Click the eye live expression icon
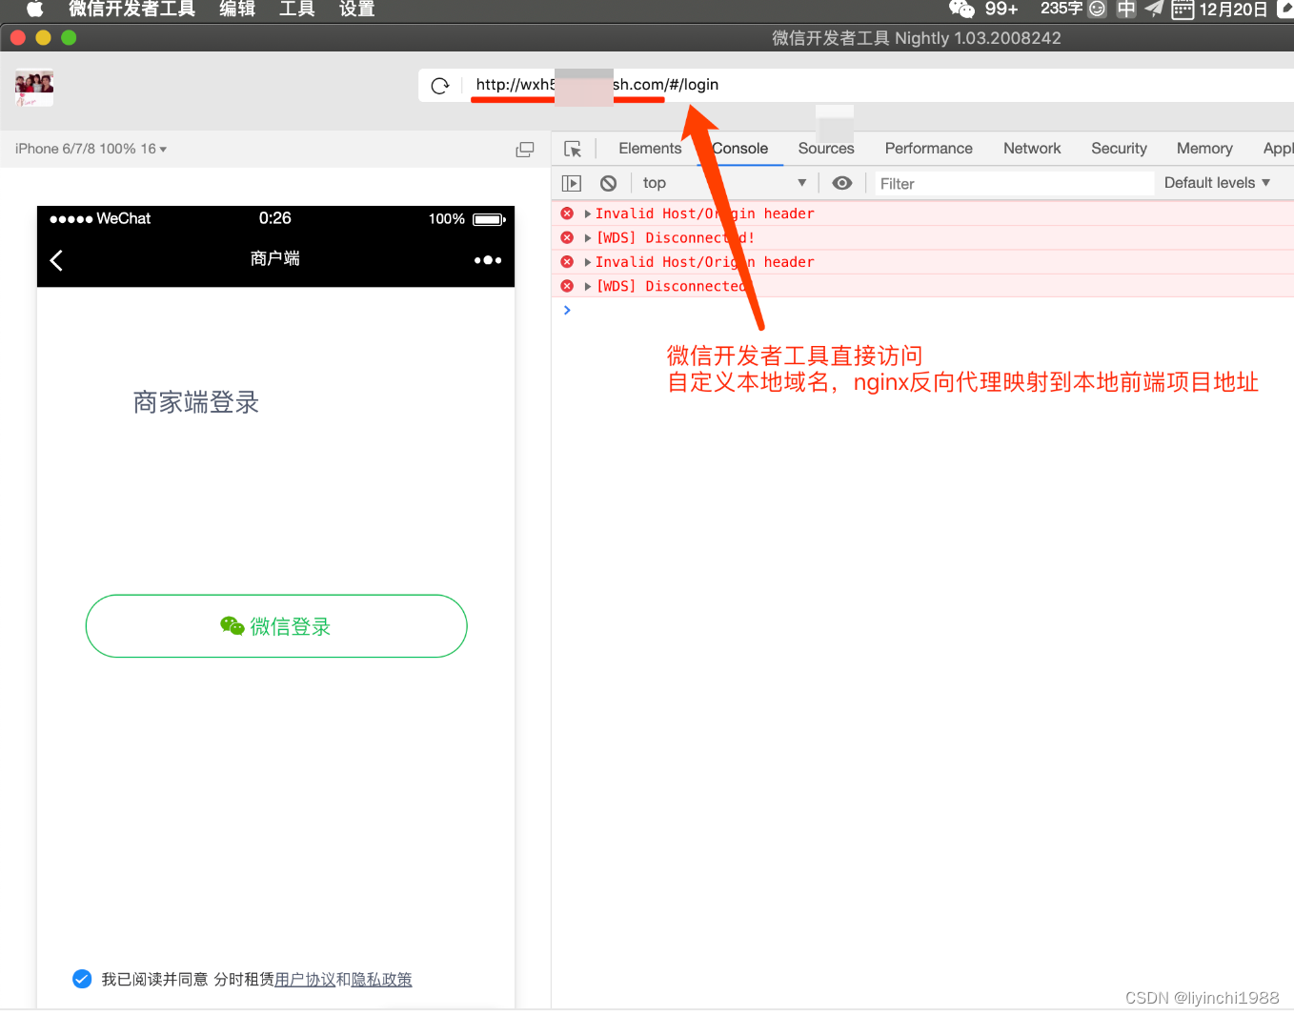The image size is (1294, 1016). (x=841, y=183)
